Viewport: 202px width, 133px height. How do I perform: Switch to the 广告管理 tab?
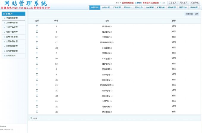pos(117,7)
